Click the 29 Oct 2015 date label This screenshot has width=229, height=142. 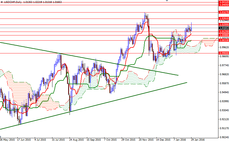128,140
